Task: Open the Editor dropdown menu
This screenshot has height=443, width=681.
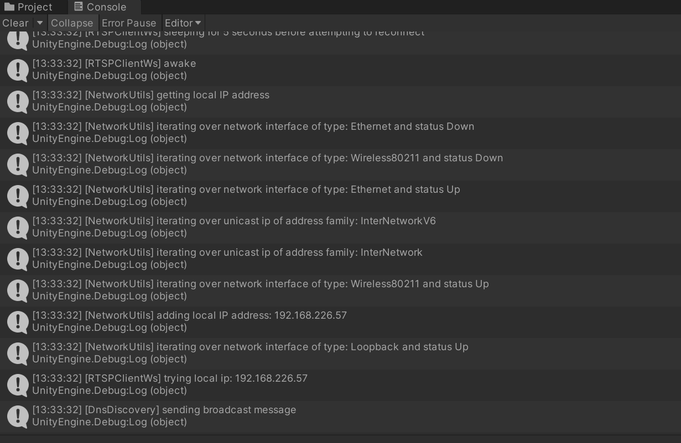Action: (183, 23)
